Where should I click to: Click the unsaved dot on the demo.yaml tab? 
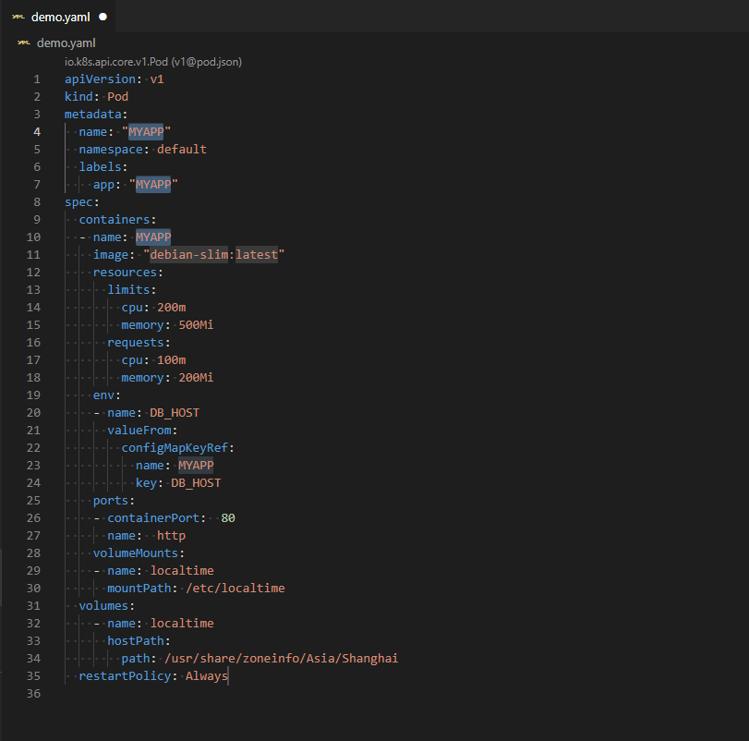[103, 17]
